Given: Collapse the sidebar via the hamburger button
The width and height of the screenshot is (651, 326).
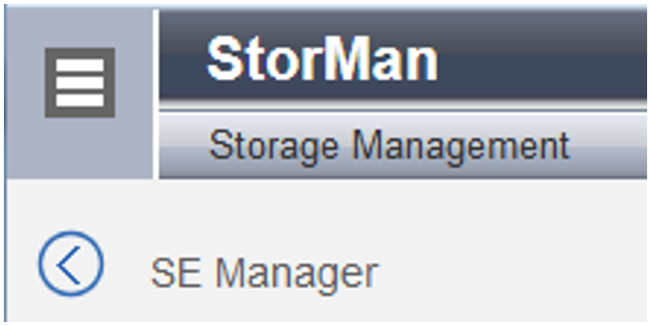Looking at the screenshot, I should pyautogui.click(x=80, y=82).
